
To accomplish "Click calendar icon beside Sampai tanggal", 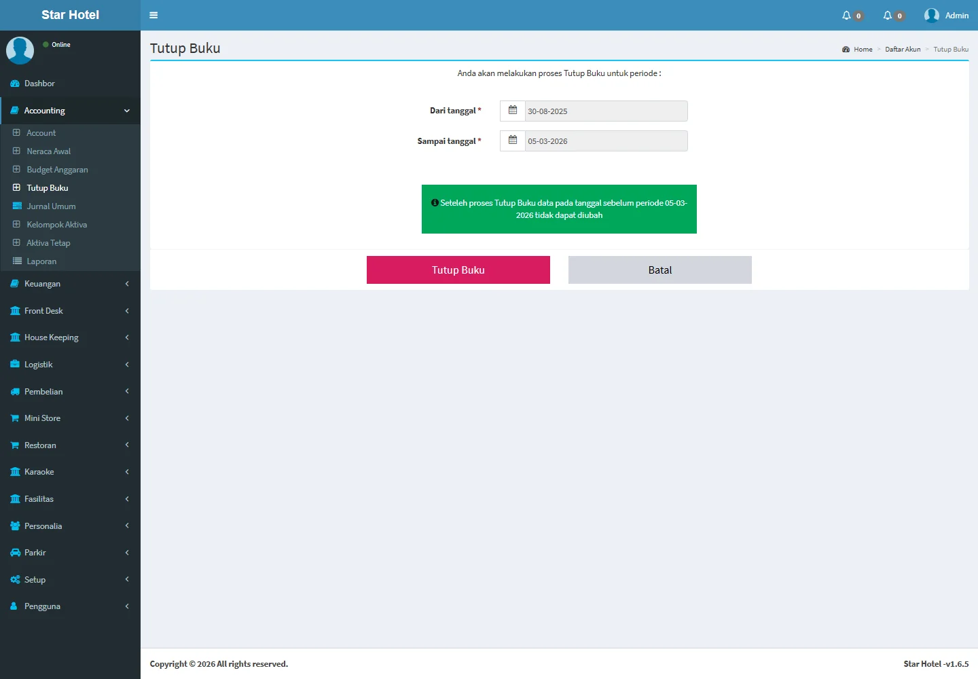I will [513, 141].
